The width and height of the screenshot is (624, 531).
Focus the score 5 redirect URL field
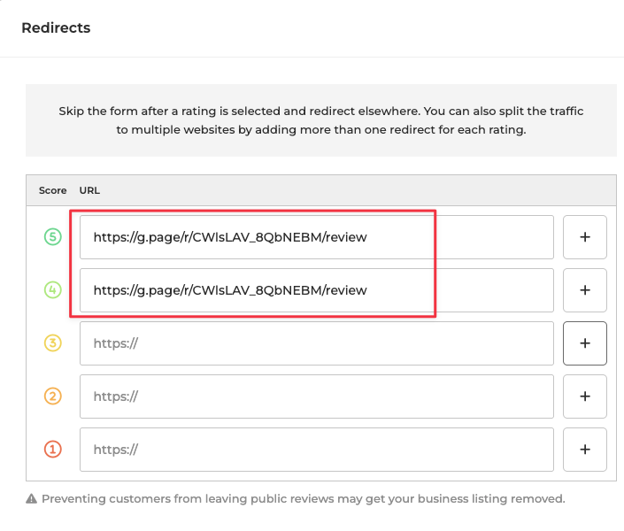click(x=316, y=237)
